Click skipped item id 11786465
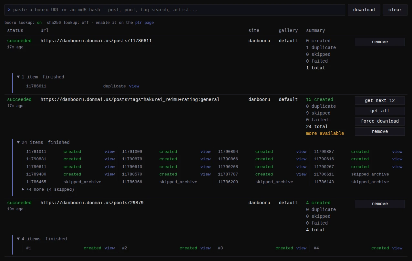The height and width of the screenshot is (261, 412). tap(36, 182)
